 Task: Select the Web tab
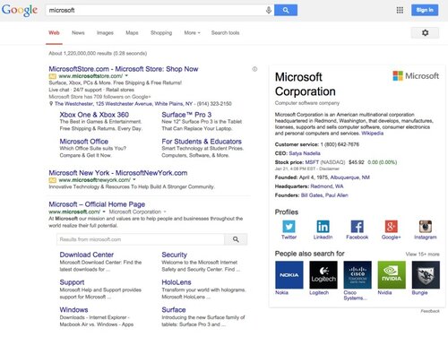[x=54, y=33]
